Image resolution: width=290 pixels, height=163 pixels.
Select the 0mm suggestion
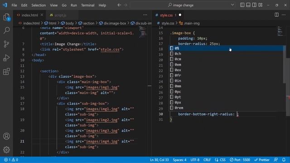[227, 86]
